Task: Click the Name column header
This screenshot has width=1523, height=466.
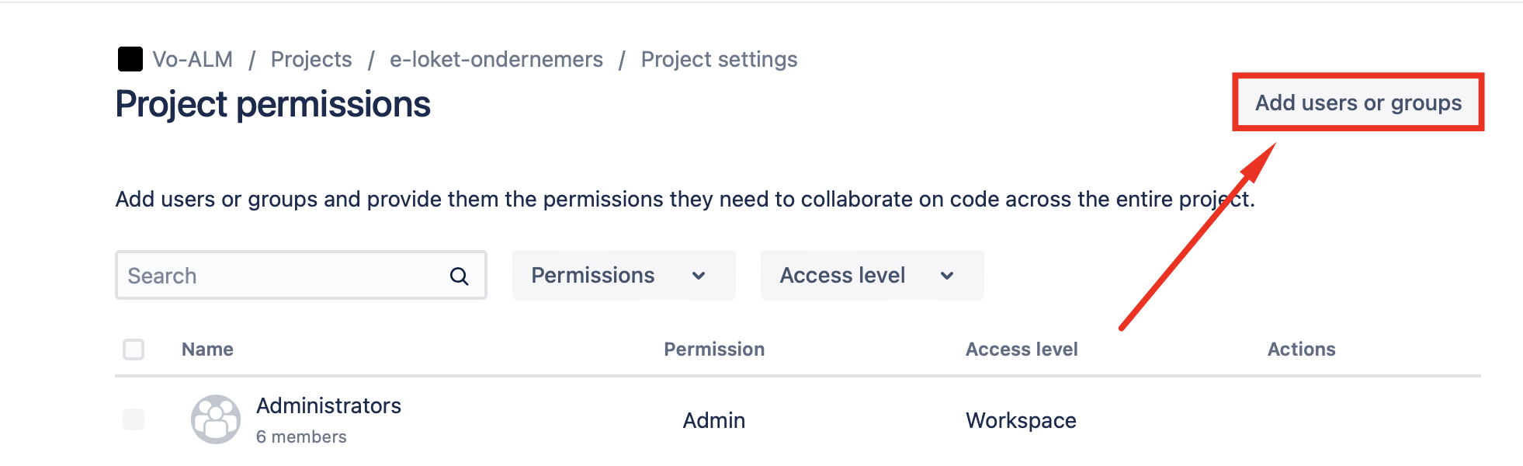Action: coord(207,349)
